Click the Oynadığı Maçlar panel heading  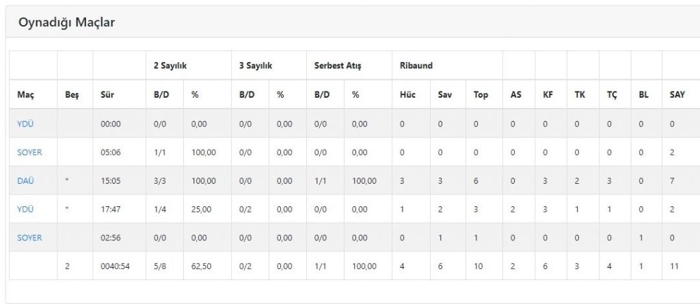tap(66, 23)
